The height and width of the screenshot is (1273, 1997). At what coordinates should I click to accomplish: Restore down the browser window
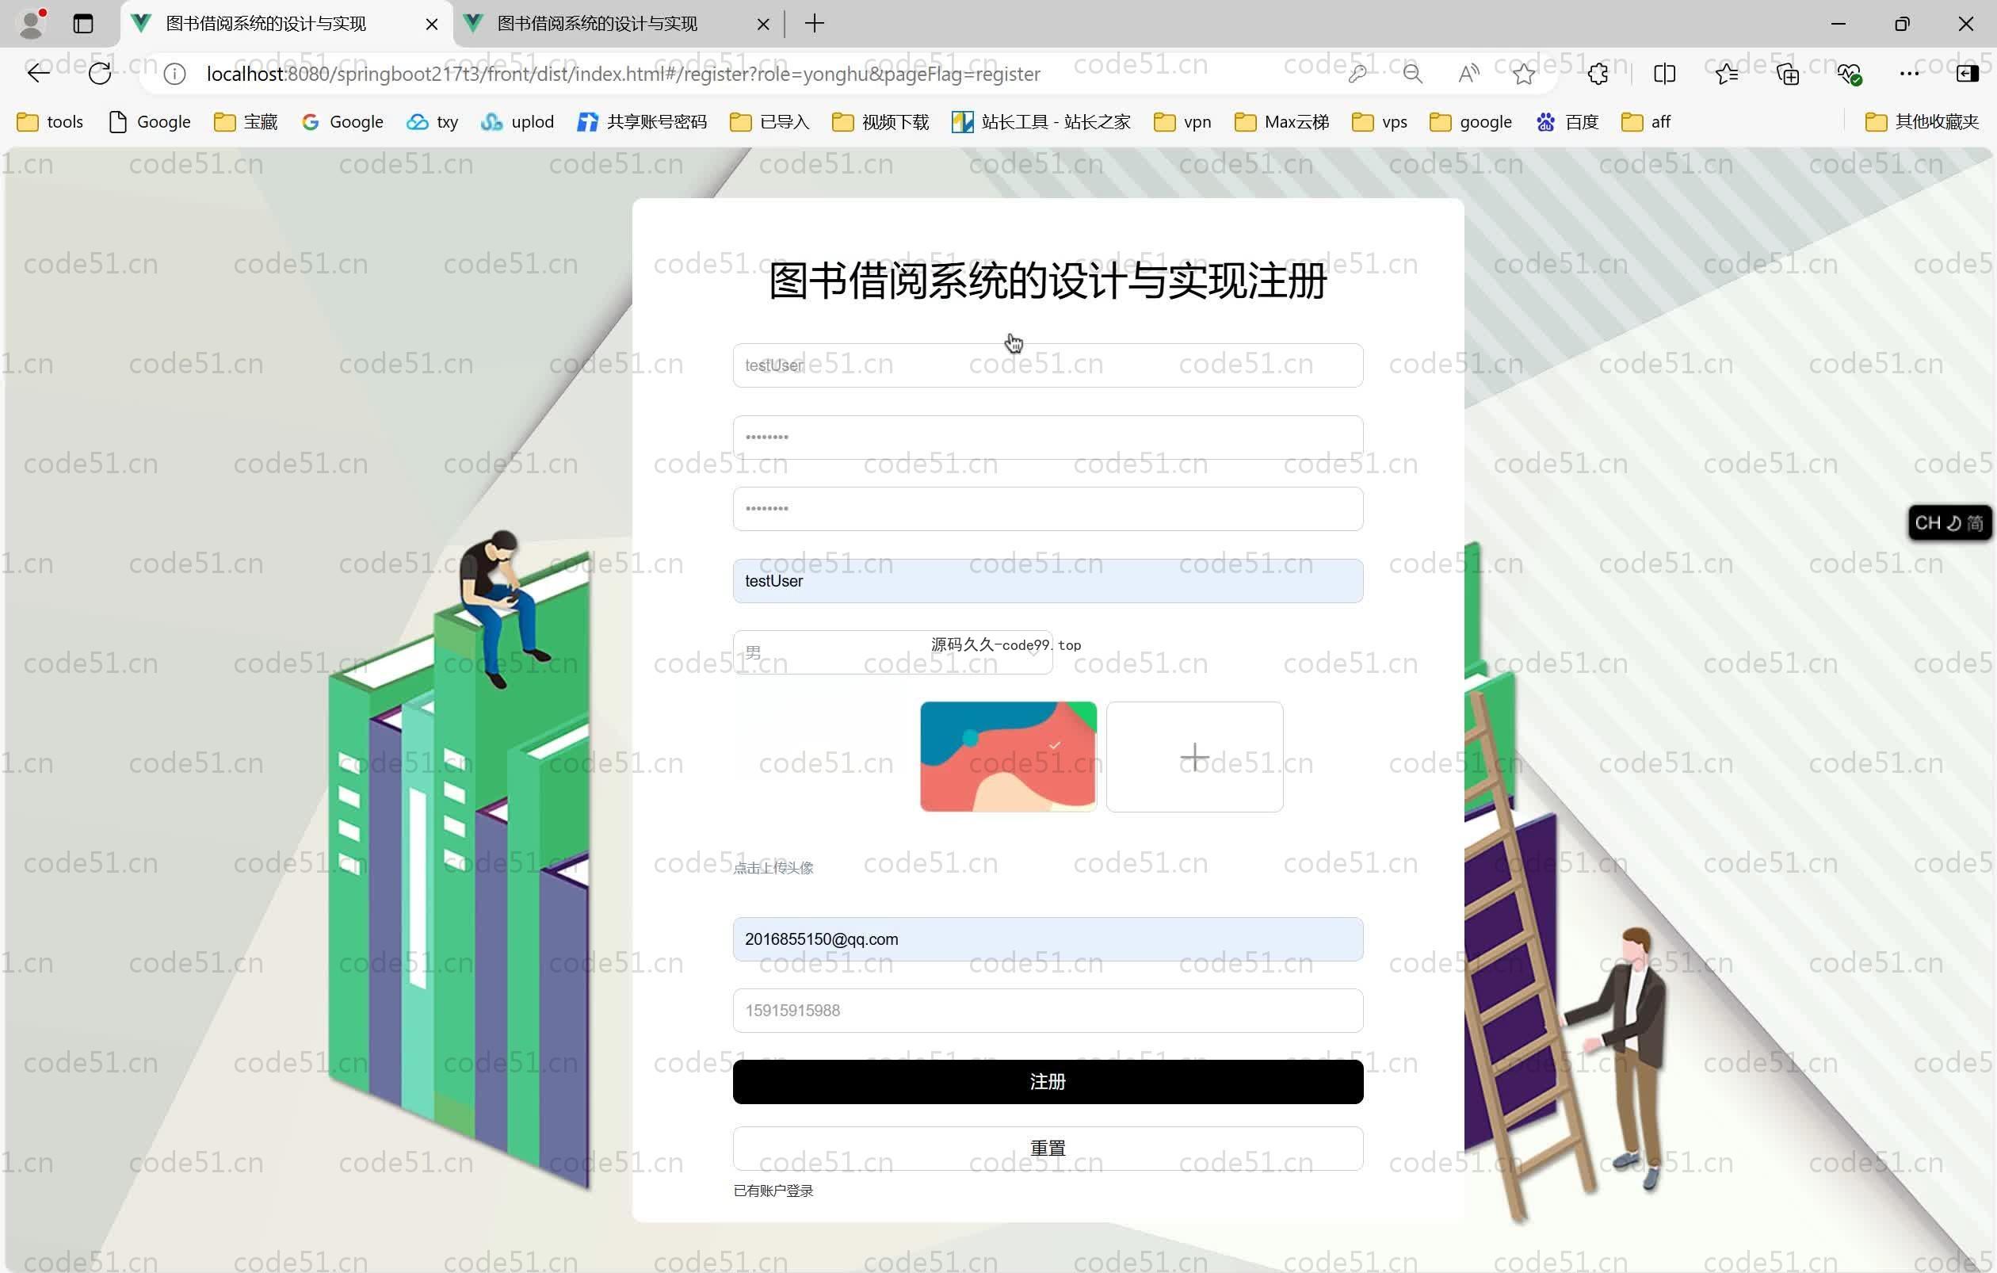(1903, 23)
